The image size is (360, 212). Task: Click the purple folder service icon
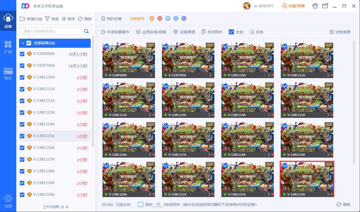click(x=184, y=18)
